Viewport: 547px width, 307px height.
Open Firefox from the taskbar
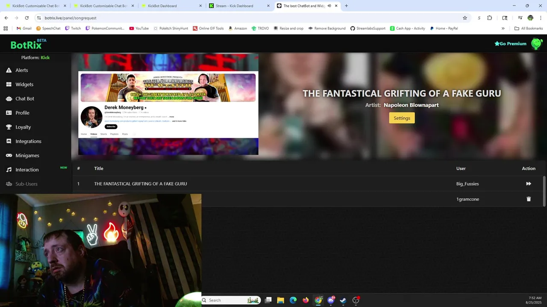[x=306, y=300]
